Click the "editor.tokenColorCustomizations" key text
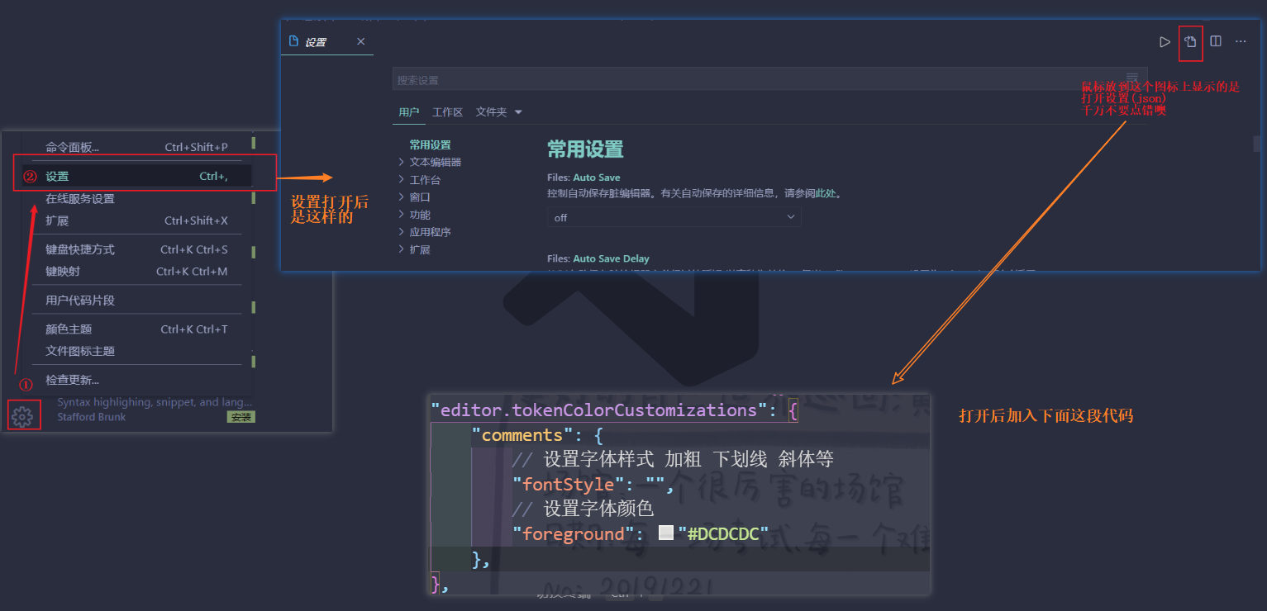 [x=599, y=410]
